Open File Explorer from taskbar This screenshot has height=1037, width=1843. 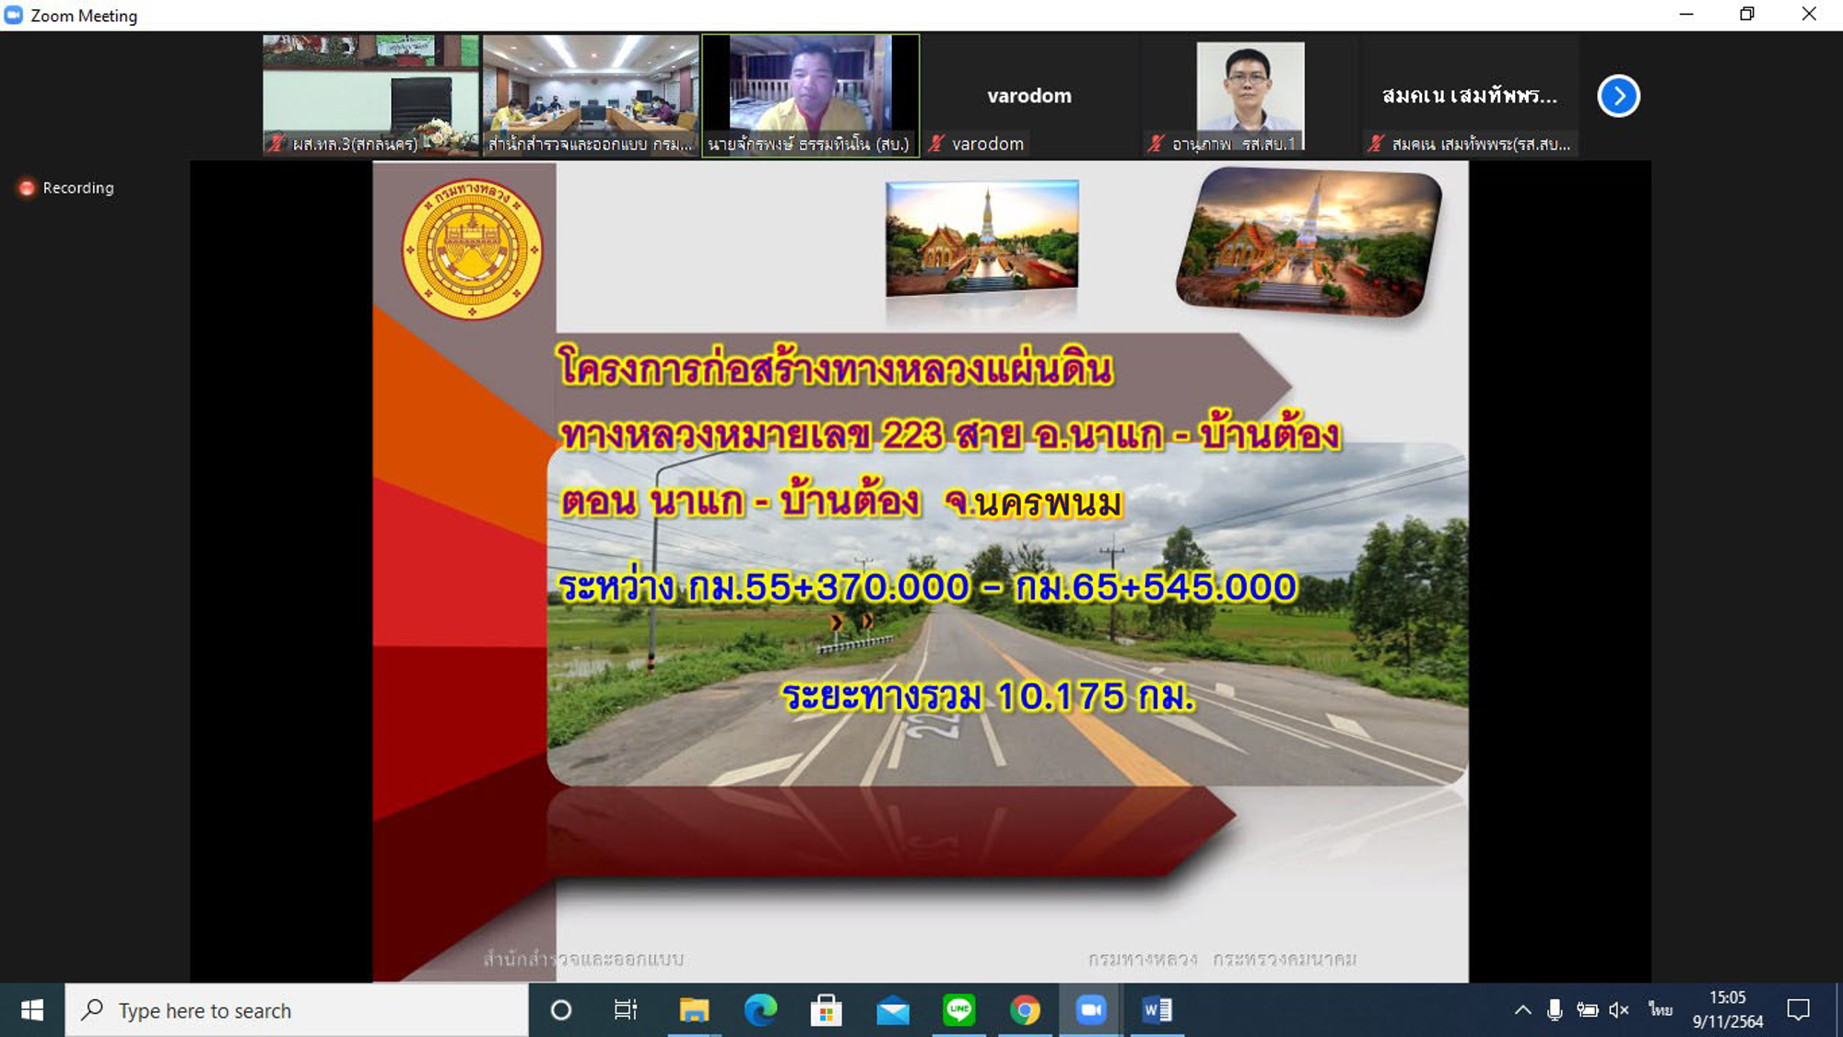pyautogui.click(x=694, y=1010)
